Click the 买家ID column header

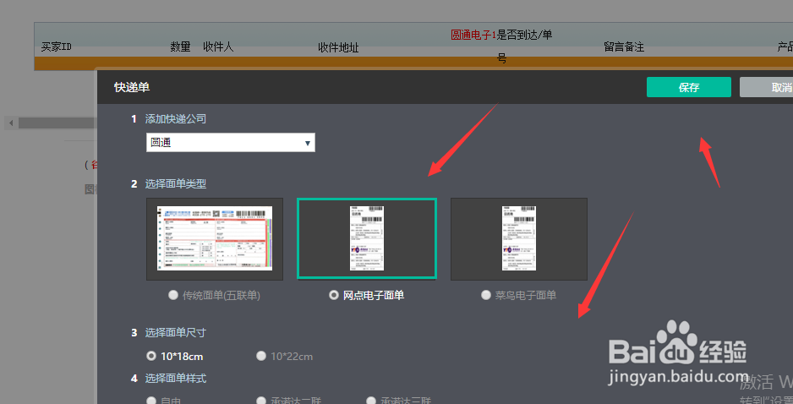(56, 47)
